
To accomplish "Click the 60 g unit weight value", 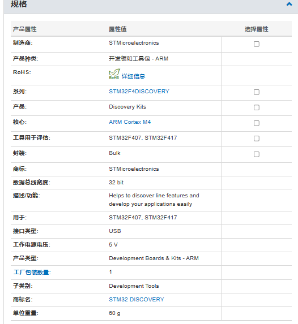I will tap(114, 313).
